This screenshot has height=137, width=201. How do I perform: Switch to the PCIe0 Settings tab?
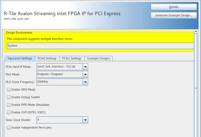tap(47, 58)
